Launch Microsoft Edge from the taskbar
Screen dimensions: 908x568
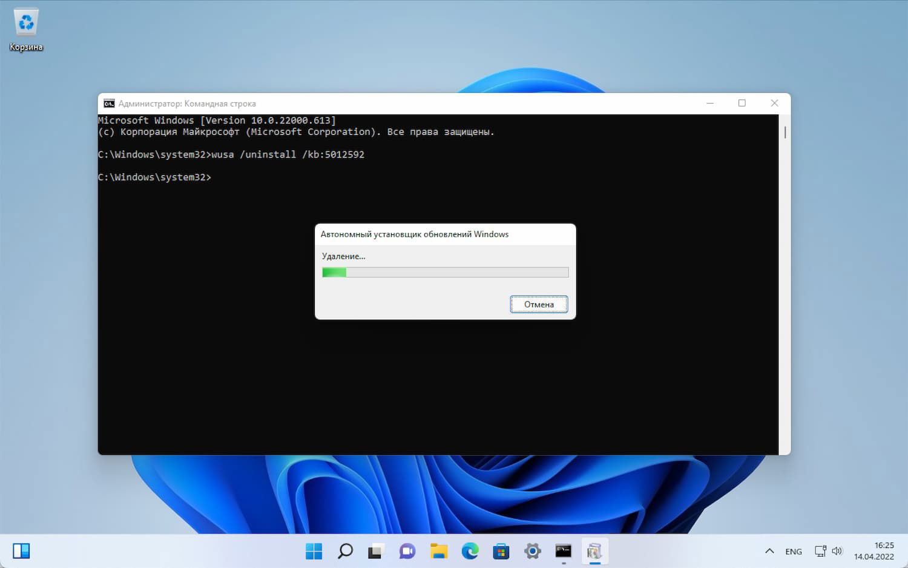tap(470, 551)
